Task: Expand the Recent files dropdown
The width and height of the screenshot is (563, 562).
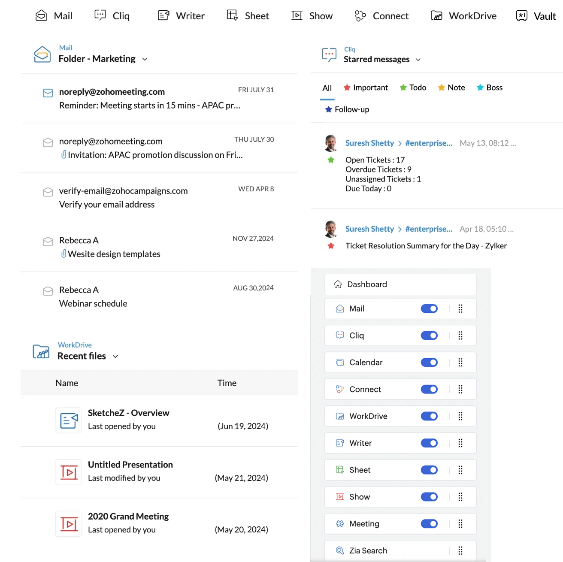Action: [115, 357]
